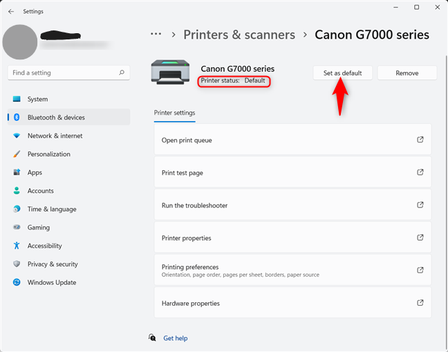448x352 pixels.
Task: Click the System monitor icon
Action: click(x=17, y=99)
